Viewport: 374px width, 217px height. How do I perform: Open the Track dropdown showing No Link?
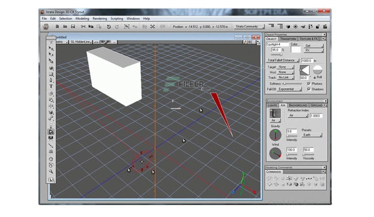pyautogui.click(x=286, y=78)
